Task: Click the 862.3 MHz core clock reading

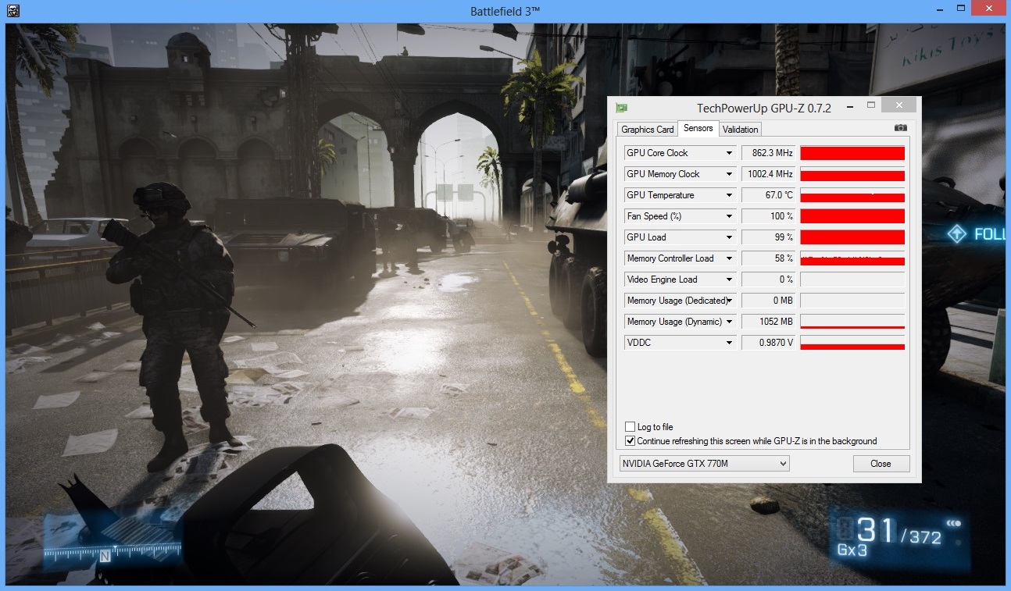Action: click(x=768, y=153)
